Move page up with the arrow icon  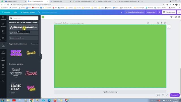point(151,23)
